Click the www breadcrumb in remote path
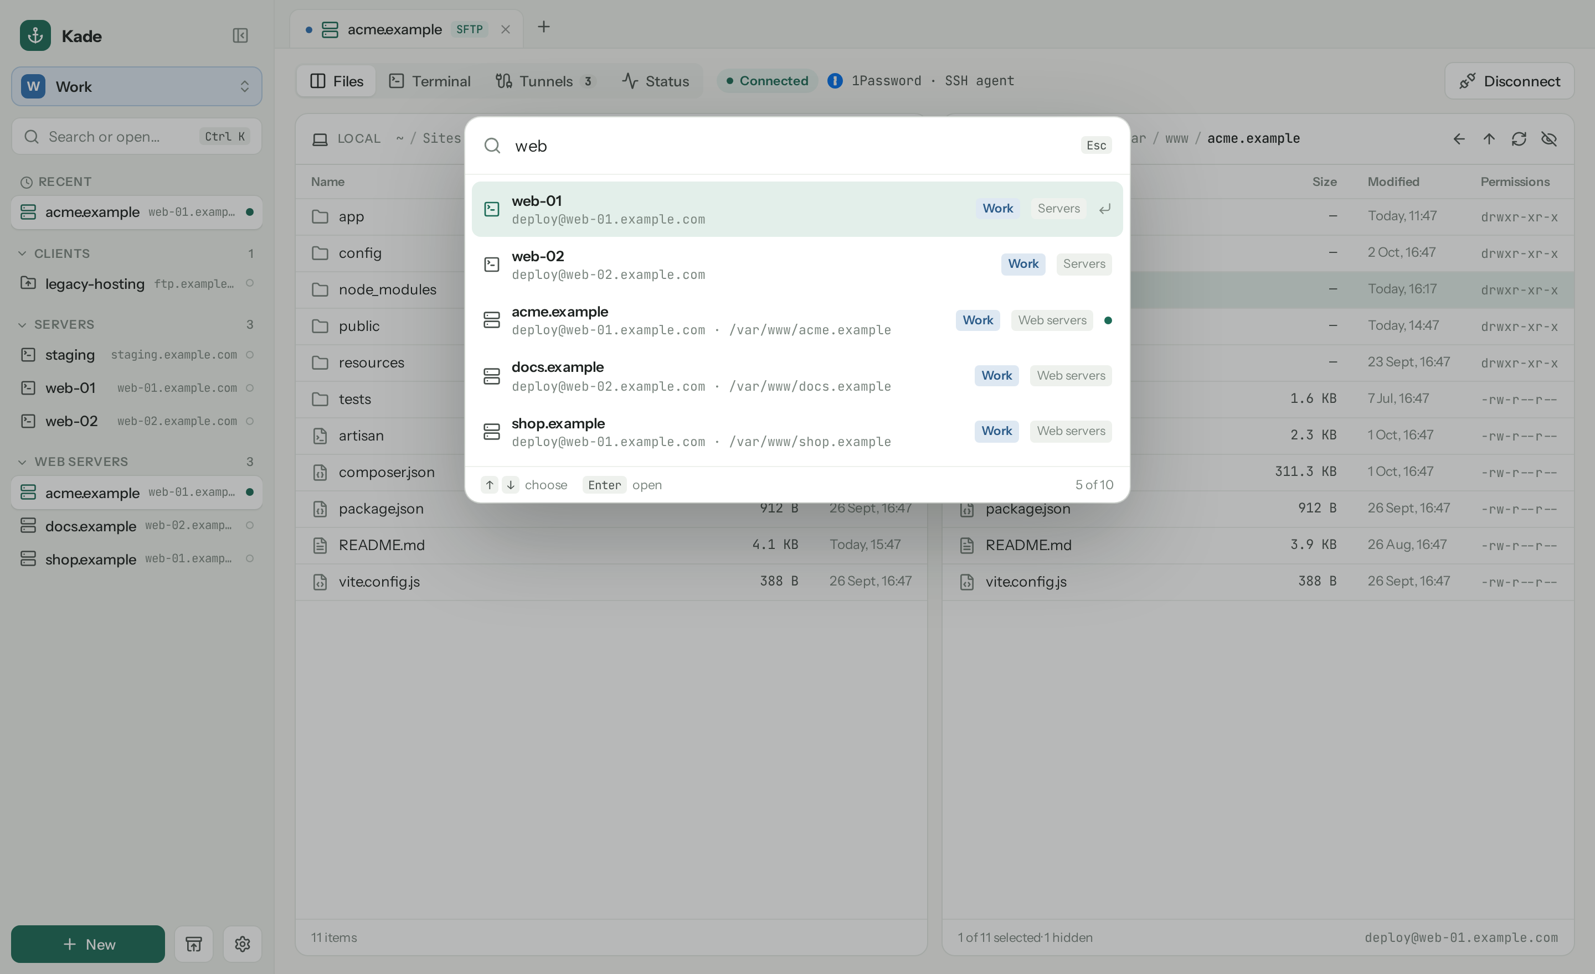Screen dimensions: 1595x974 pos(1176,138)
